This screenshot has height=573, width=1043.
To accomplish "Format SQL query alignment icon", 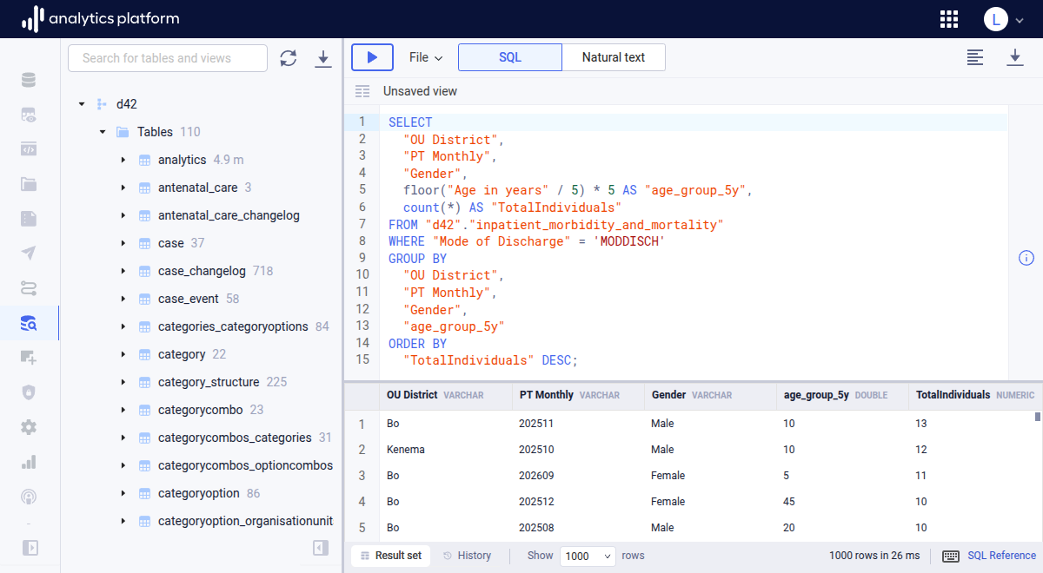I will point(976,57).
